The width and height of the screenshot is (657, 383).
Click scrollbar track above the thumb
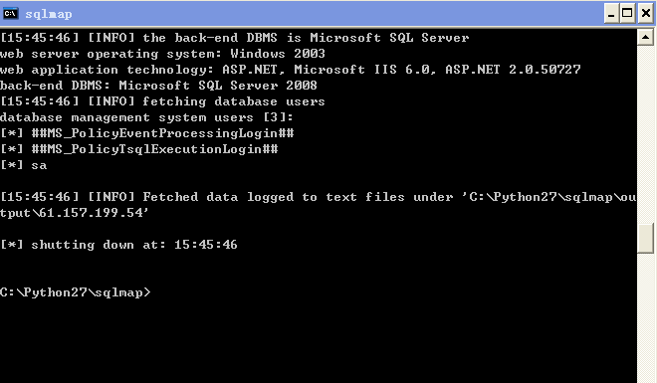pyautogui.click(x=645, y=134)
